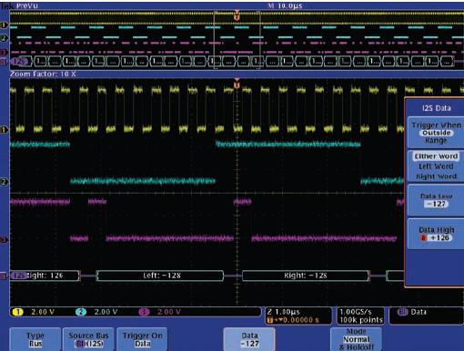Viewport: 464px width, 351px height.
Task: Select the Data High +126 field
Action: [x=436, y=234]
